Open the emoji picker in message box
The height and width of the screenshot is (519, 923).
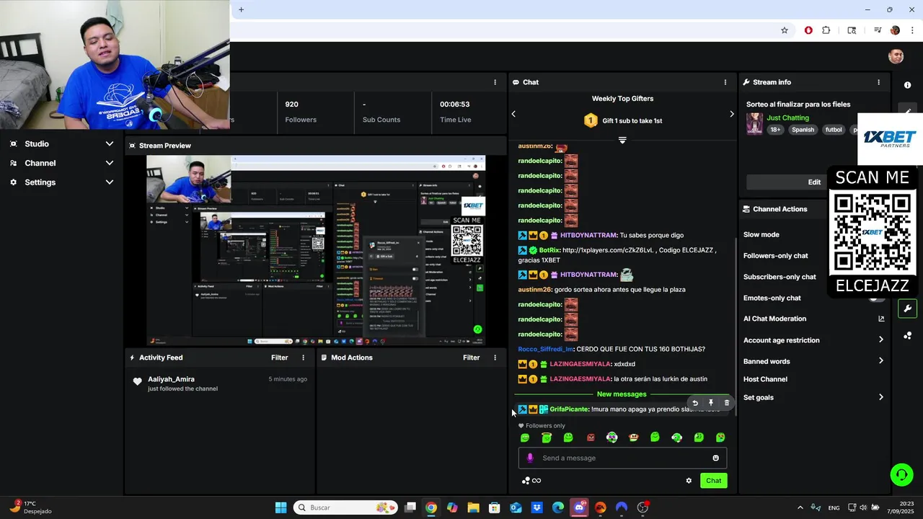click(715, 458)
